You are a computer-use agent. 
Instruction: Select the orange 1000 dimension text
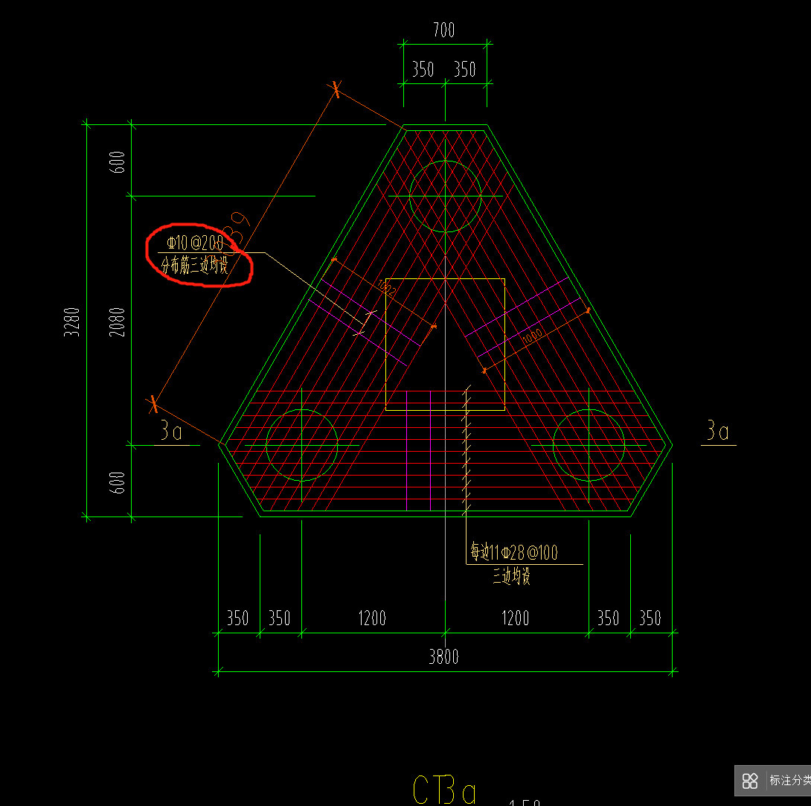[532, 336]
